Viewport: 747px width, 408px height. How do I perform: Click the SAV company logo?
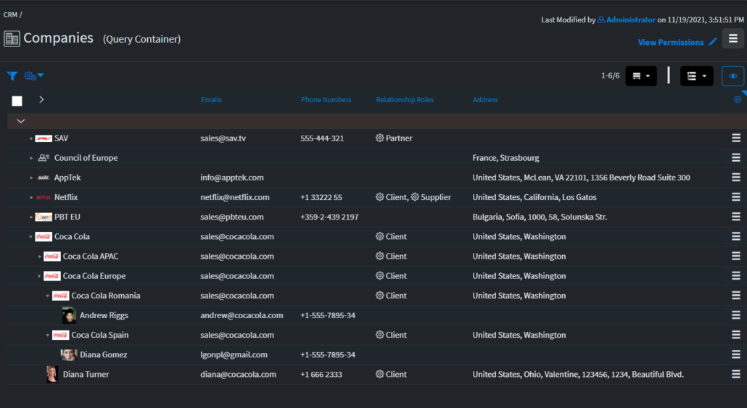click(x=44, y=138)
